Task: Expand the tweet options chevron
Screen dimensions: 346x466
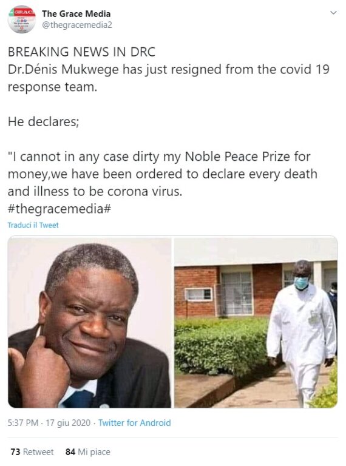Action: [x=333, y=13]
